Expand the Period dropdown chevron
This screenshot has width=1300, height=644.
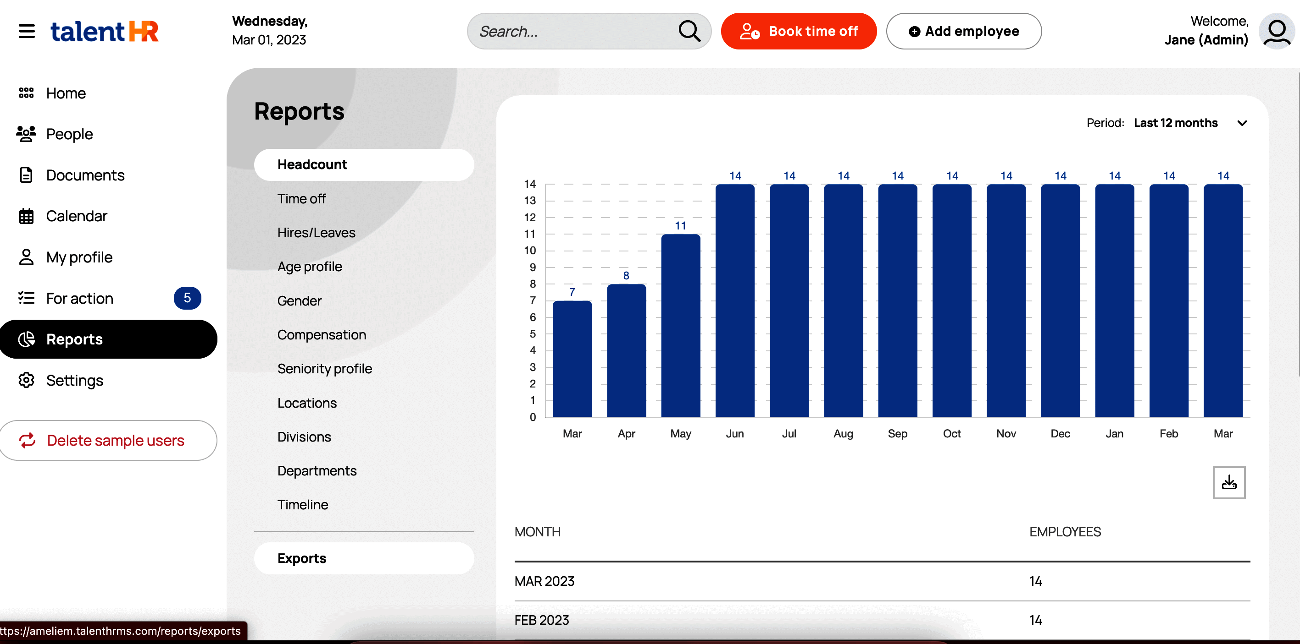coord(1242,123)
